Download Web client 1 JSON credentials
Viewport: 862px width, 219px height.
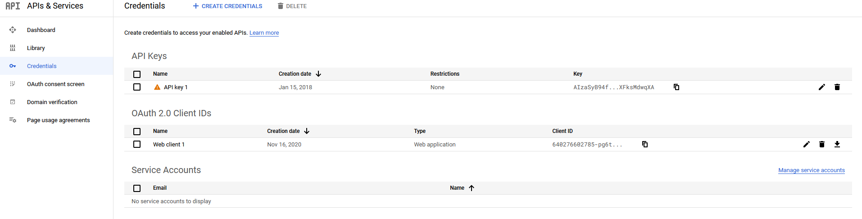click(837, 144)
